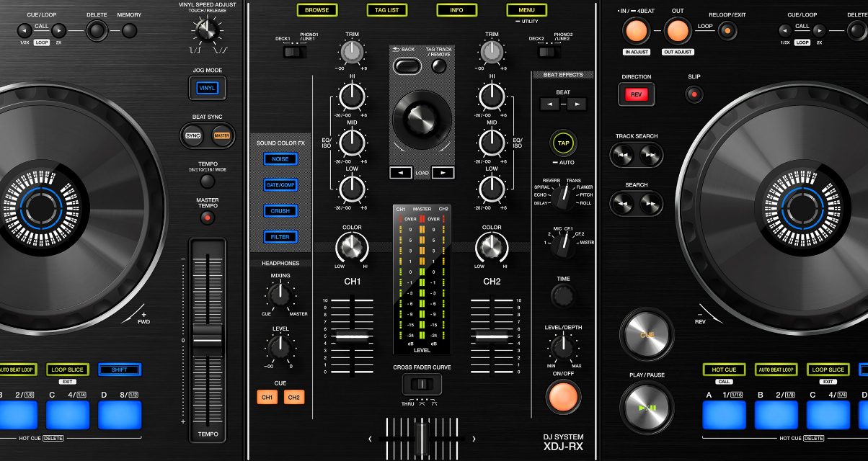Tap the TAP button for effect tempo
The image size is (868, 461).
tap(563, 143)
